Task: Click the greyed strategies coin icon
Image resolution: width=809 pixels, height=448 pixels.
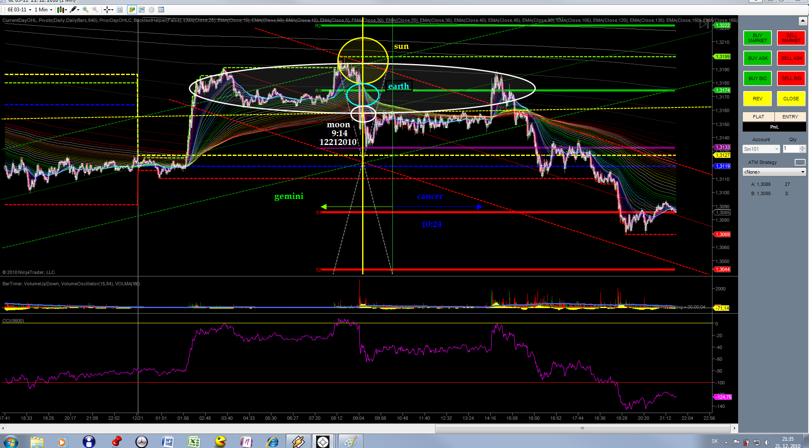Action: 151,10
